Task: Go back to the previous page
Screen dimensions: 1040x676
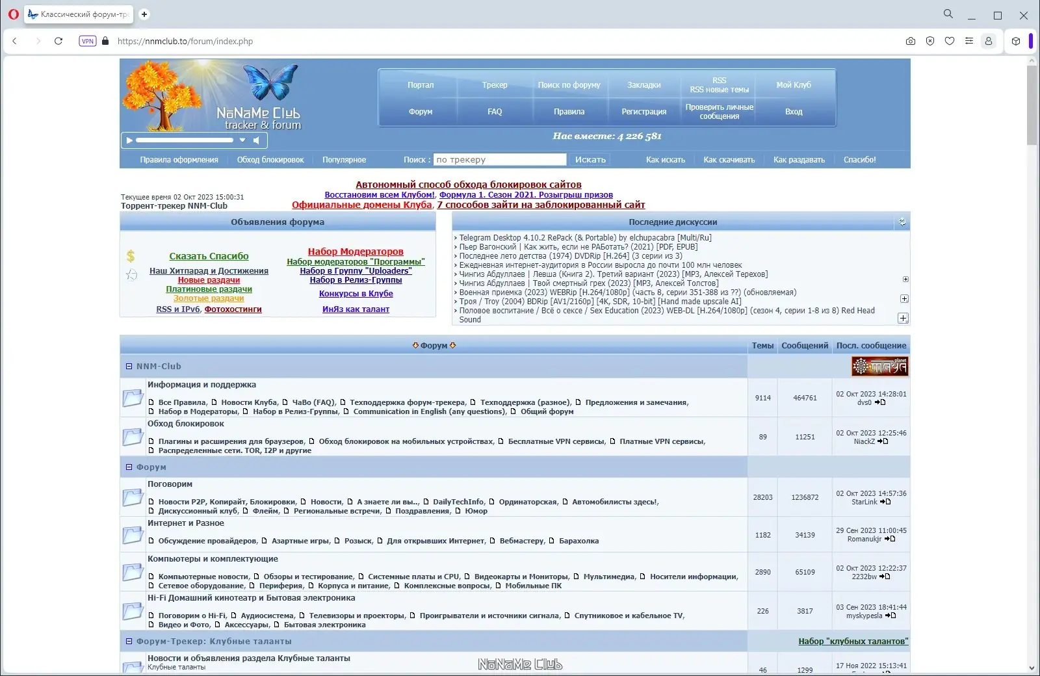Action: coord(14,41)
